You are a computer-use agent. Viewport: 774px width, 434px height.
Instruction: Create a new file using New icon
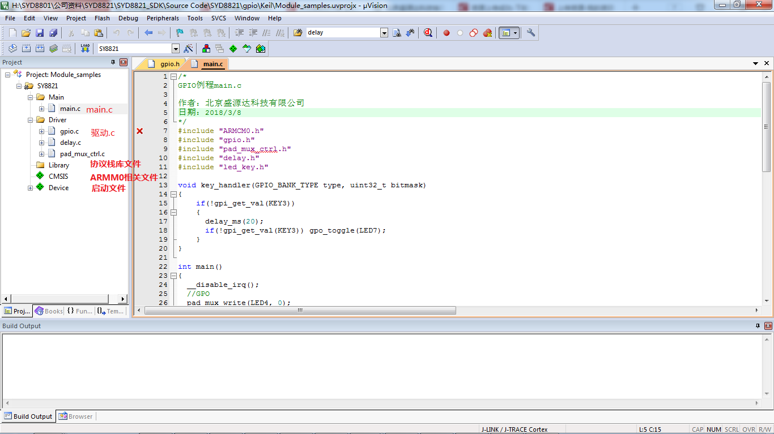click(x=12, y=33)
